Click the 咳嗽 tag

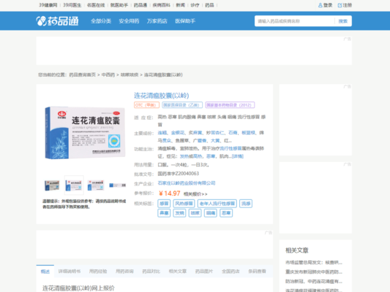pos(195,213)
